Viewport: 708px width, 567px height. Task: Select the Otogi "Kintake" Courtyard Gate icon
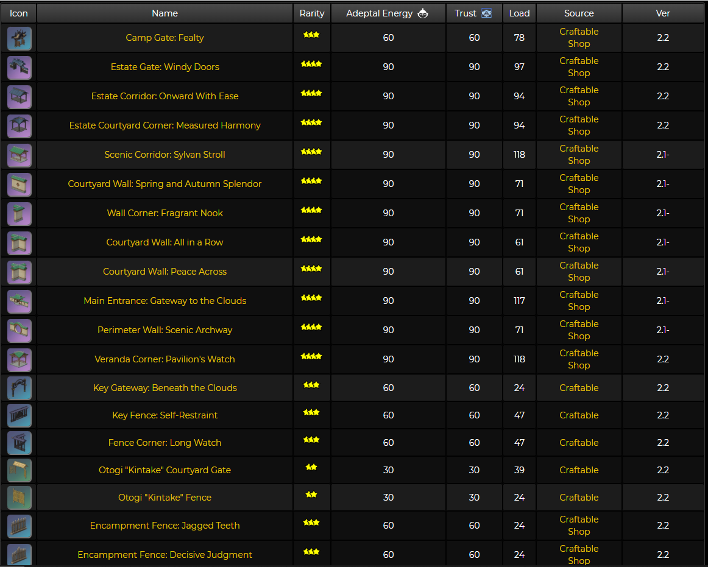click(19, 470)
